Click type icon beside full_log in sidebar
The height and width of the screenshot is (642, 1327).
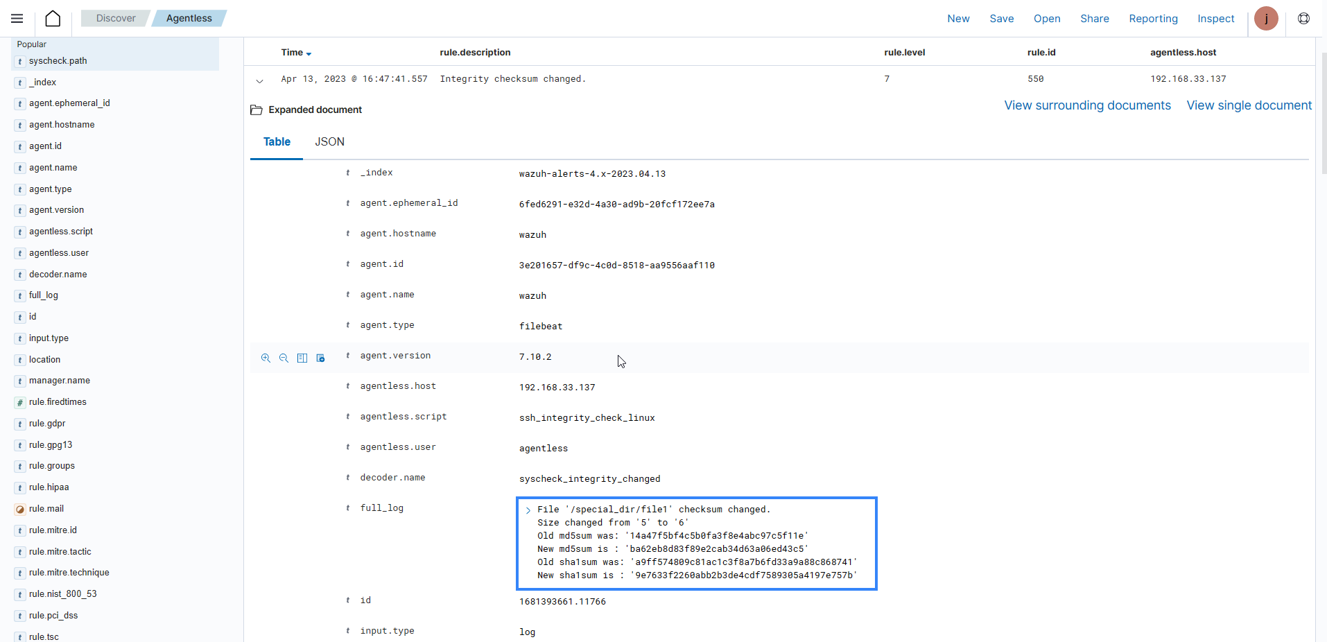pyautogui.click(x=20, y=296)
